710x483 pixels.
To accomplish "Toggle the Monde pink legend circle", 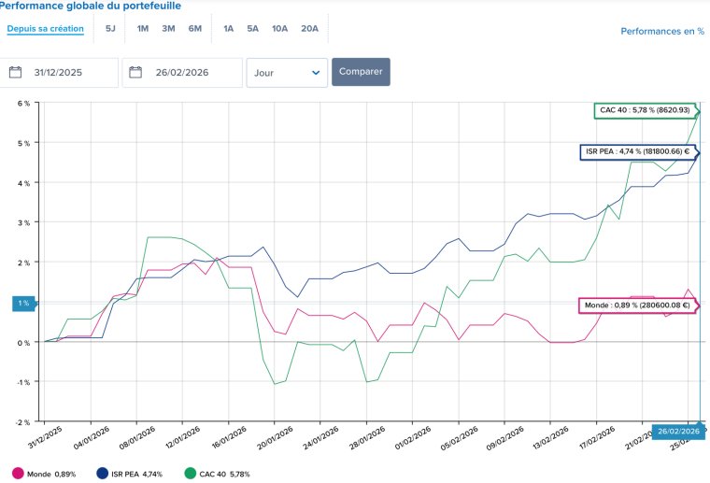I will tap(18, 474).
